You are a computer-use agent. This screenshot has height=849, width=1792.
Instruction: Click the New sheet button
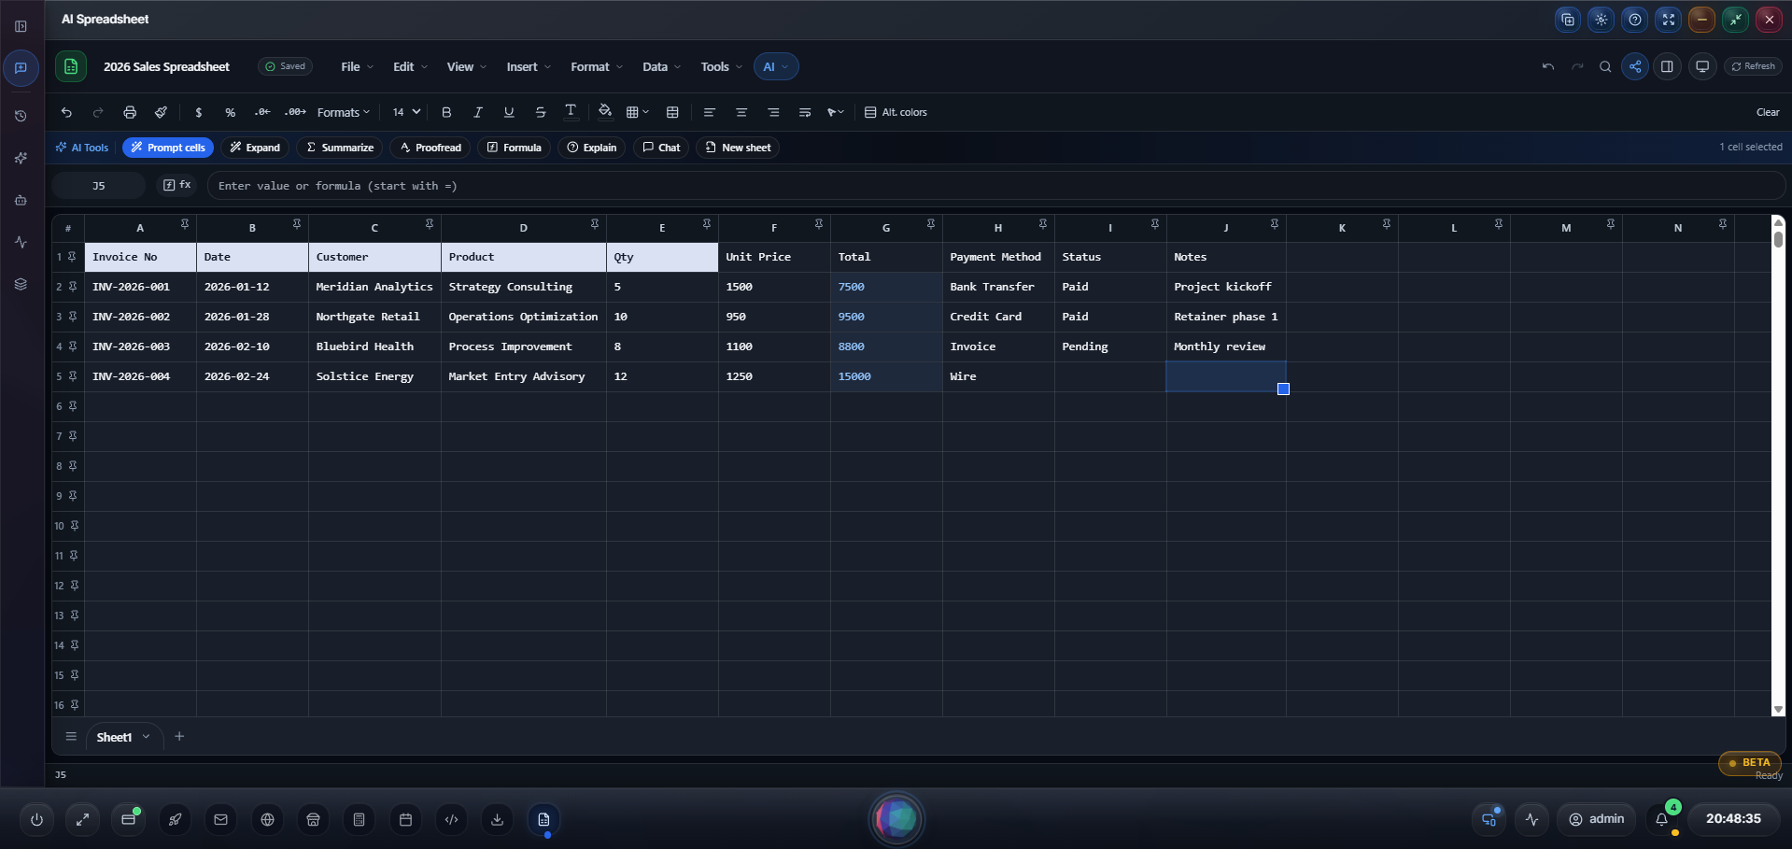[x=738, y=148]
